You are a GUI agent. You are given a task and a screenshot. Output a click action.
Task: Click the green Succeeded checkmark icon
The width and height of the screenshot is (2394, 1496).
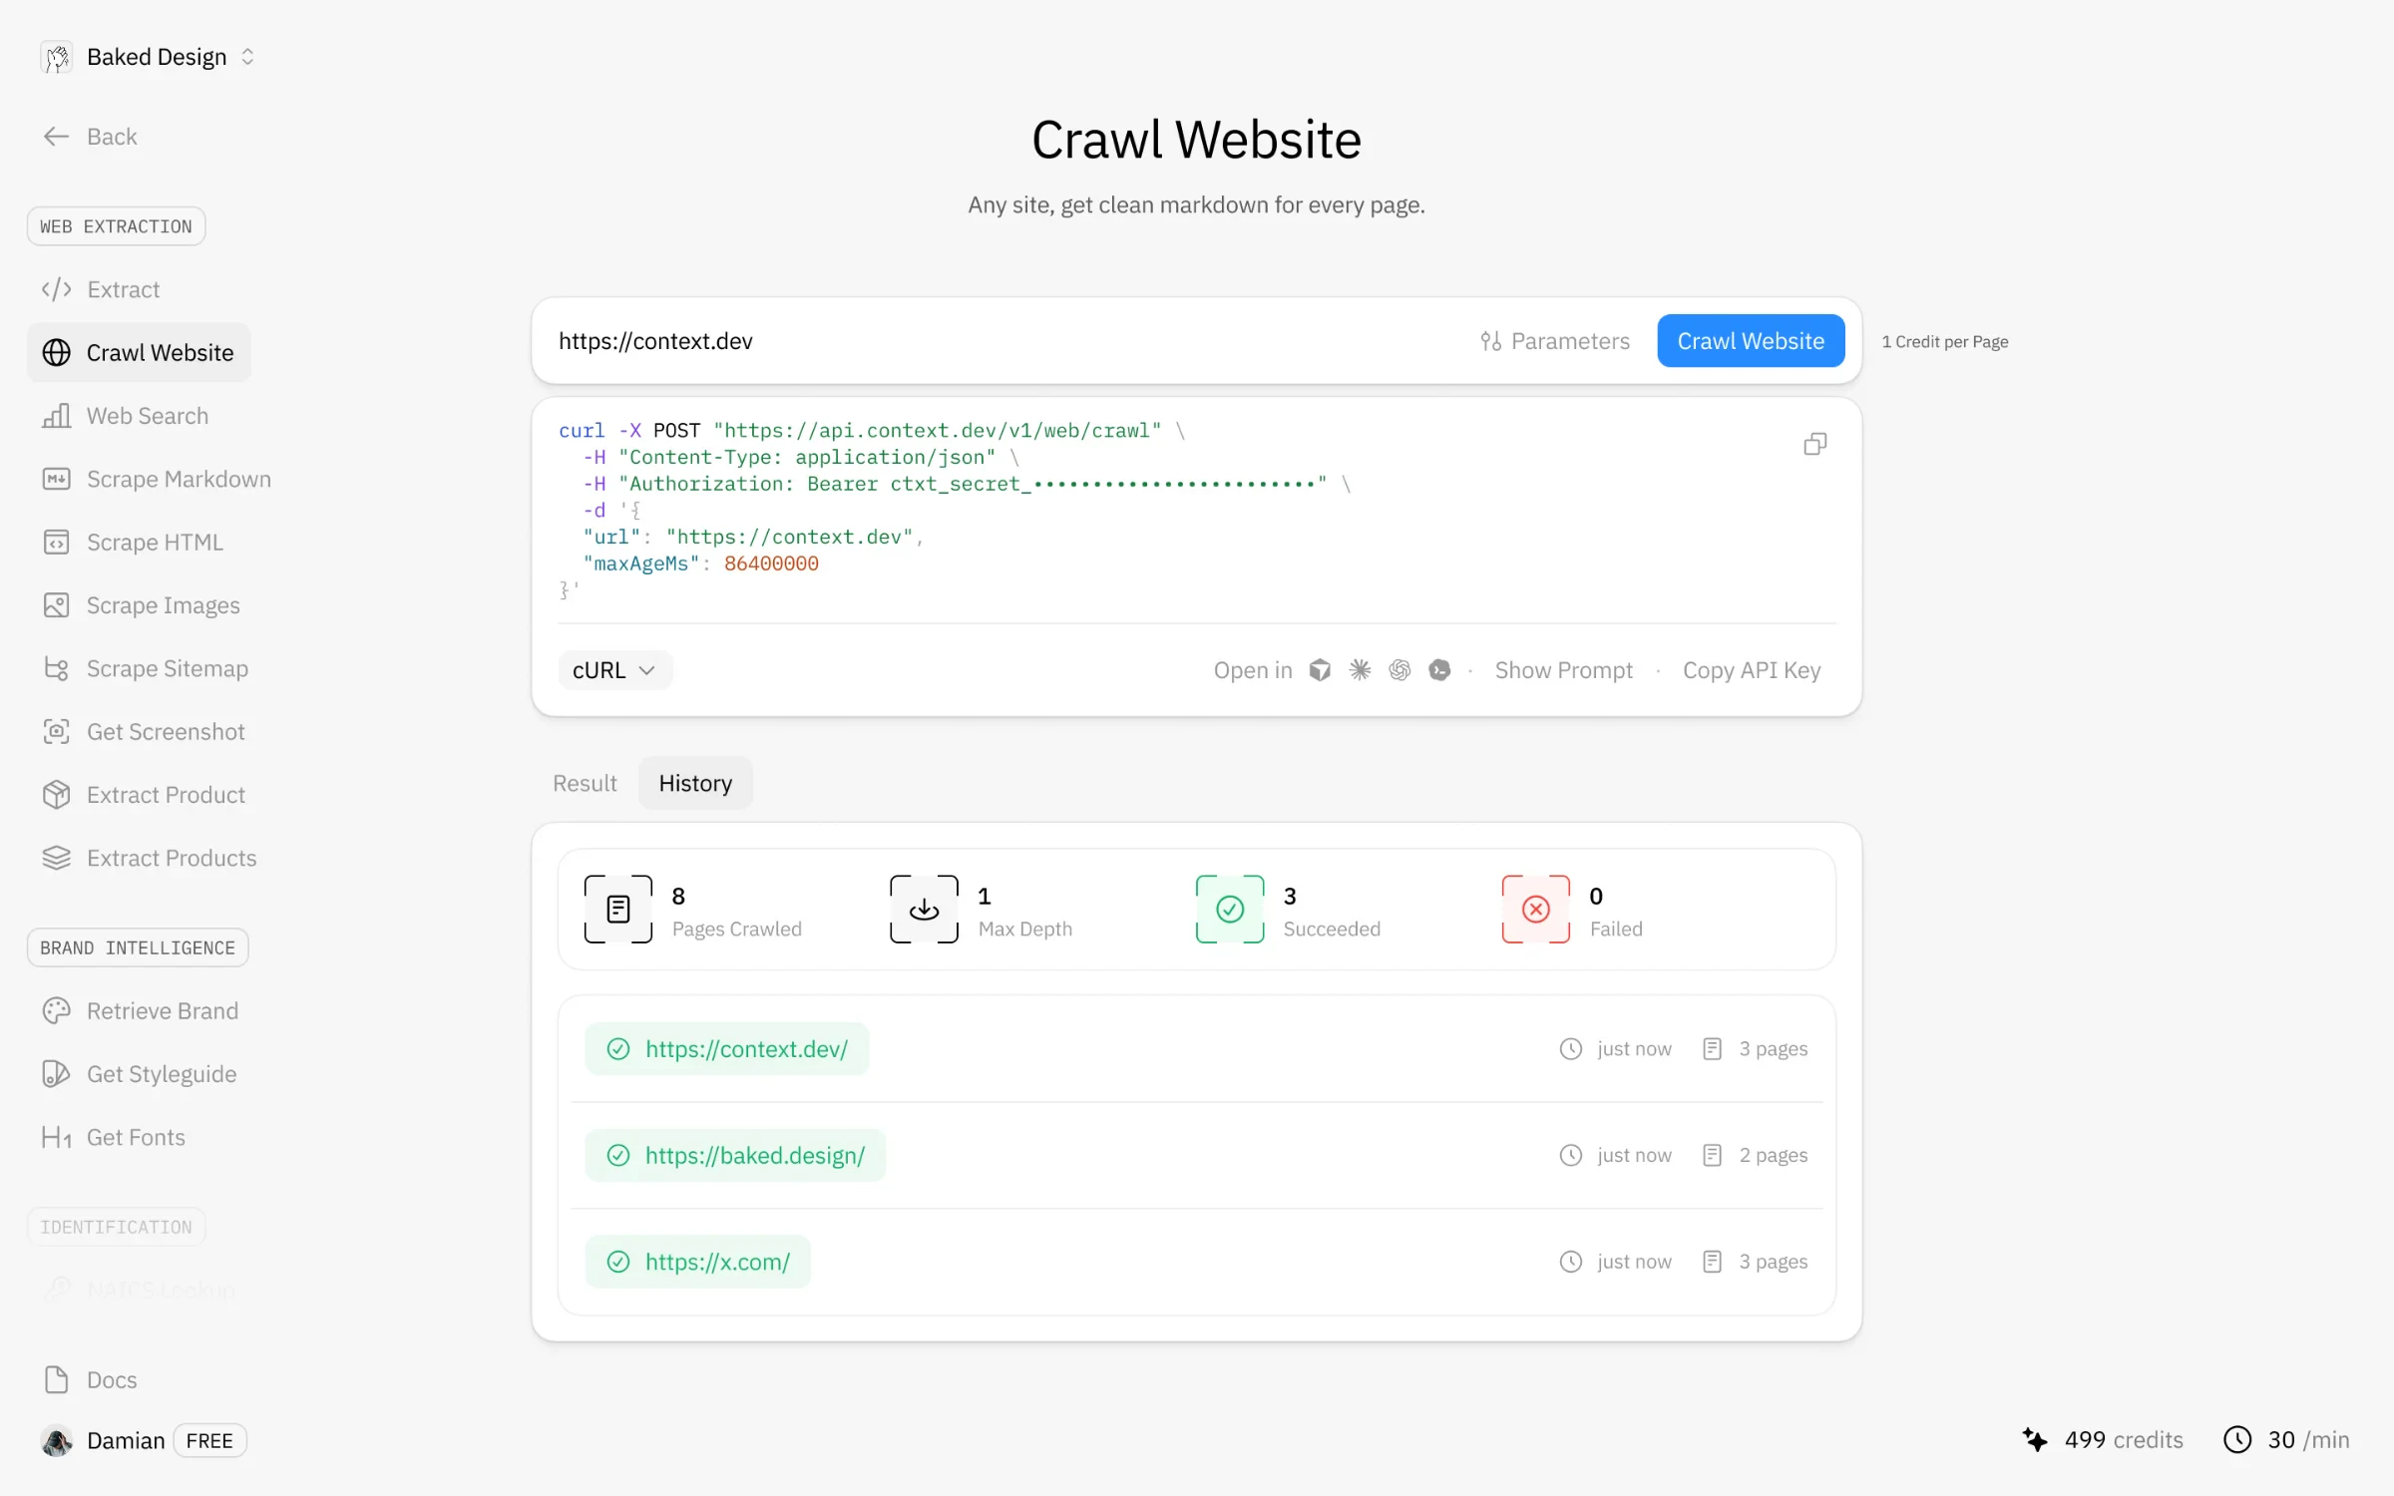tap(1230, 909)
